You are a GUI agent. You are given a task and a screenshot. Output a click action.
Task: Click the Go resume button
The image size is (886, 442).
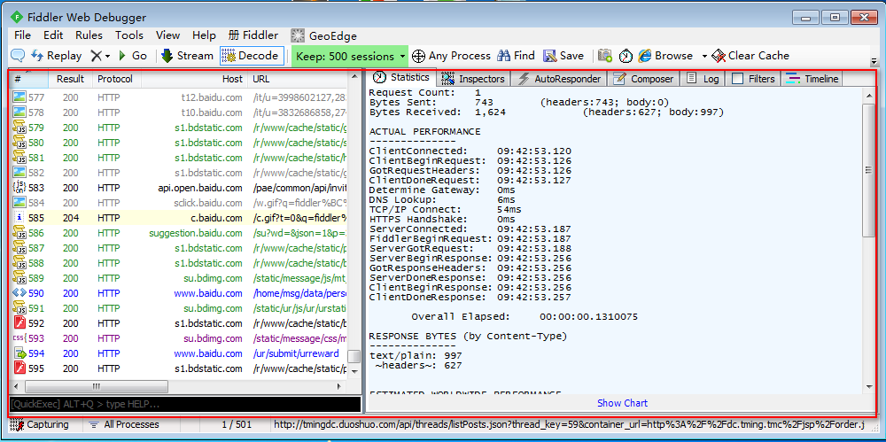coord(133,56)
